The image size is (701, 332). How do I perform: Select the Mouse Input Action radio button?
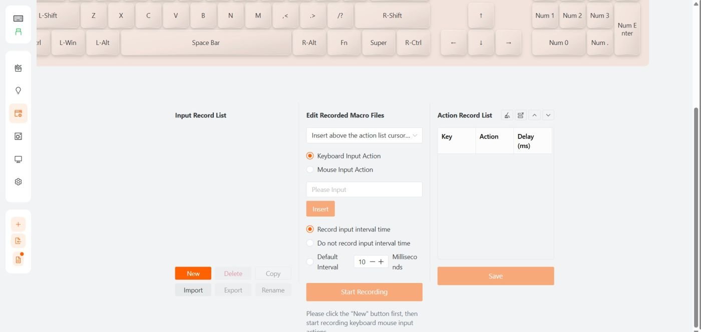click(x=310, y=169)
